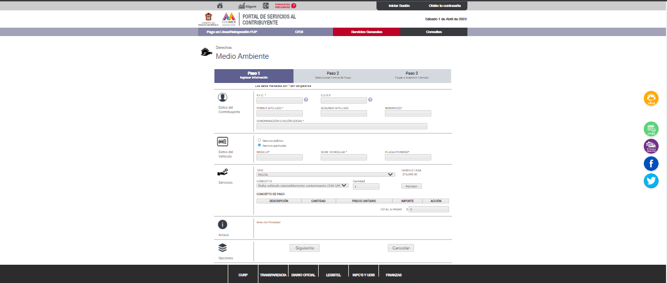Focus the PLACA/PERMISO input field
Viewport: 667px width, 283px height.
pyautogui.click(x=408, y=158)
